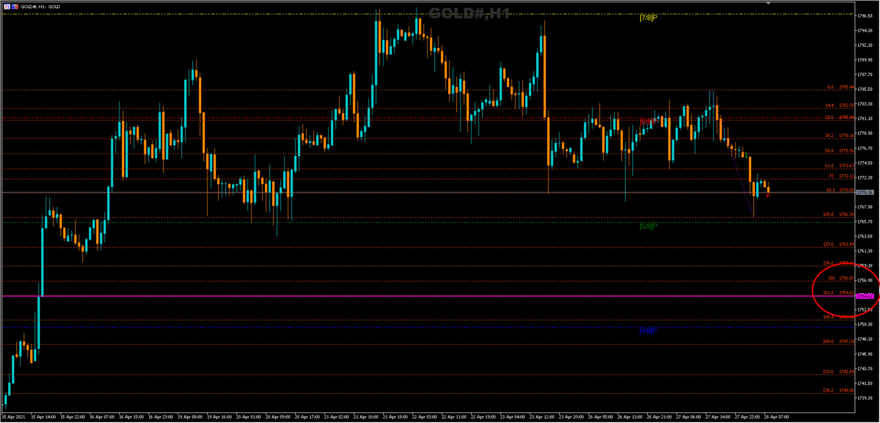Click the 1796.58 value on price scale
This screenshot has height=423, width=880.
865,16
